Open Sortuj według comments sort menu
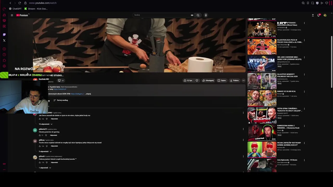Viewport: 333px width, 187px height. click(61, 100)
